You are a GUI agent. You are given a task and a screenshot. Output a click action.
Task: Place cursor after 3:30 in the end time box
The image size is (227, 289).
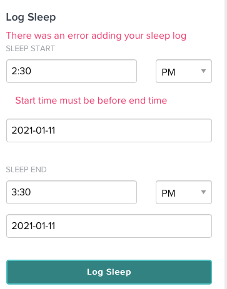(32, 192)
